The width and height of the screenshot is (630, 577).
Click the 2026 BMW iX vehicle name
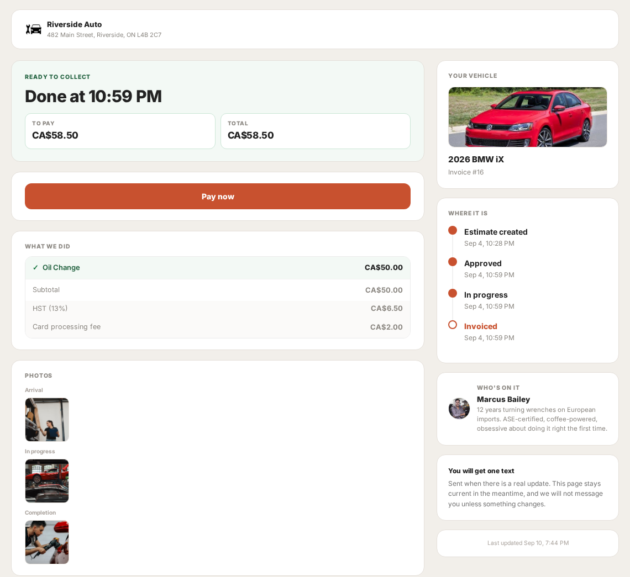[476, 160]
